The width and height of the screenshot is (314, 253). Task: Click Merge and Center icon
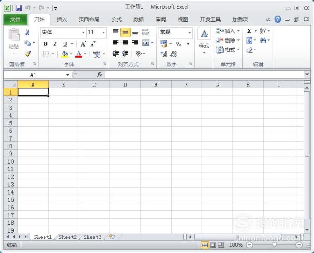(146, 43)
